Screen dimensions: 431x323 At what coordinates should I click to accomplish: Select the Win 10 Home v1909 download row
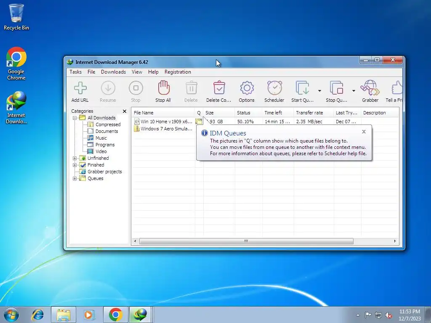point(265,122)
